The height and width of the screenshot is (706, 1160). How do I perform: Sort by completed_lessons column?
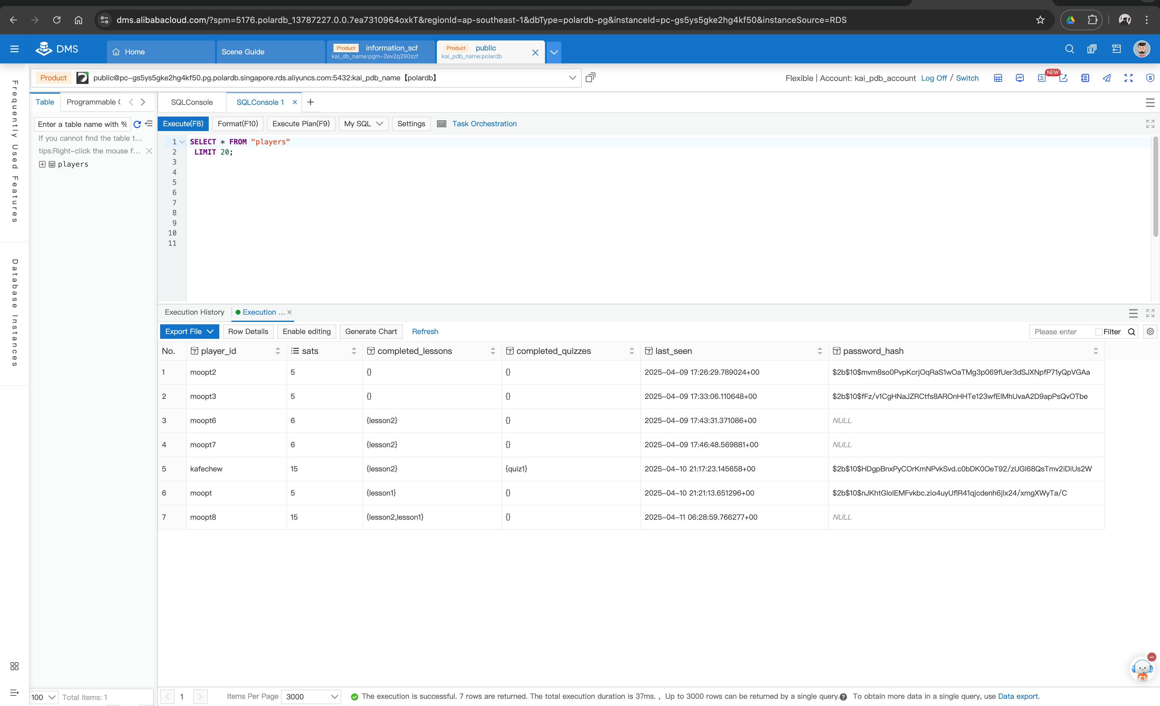[x=493, y=351]
